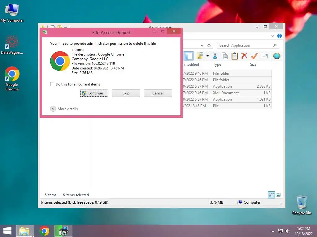Click the installer program taskbar icon
The image size is (317, 237).
[x=63, y=231]
